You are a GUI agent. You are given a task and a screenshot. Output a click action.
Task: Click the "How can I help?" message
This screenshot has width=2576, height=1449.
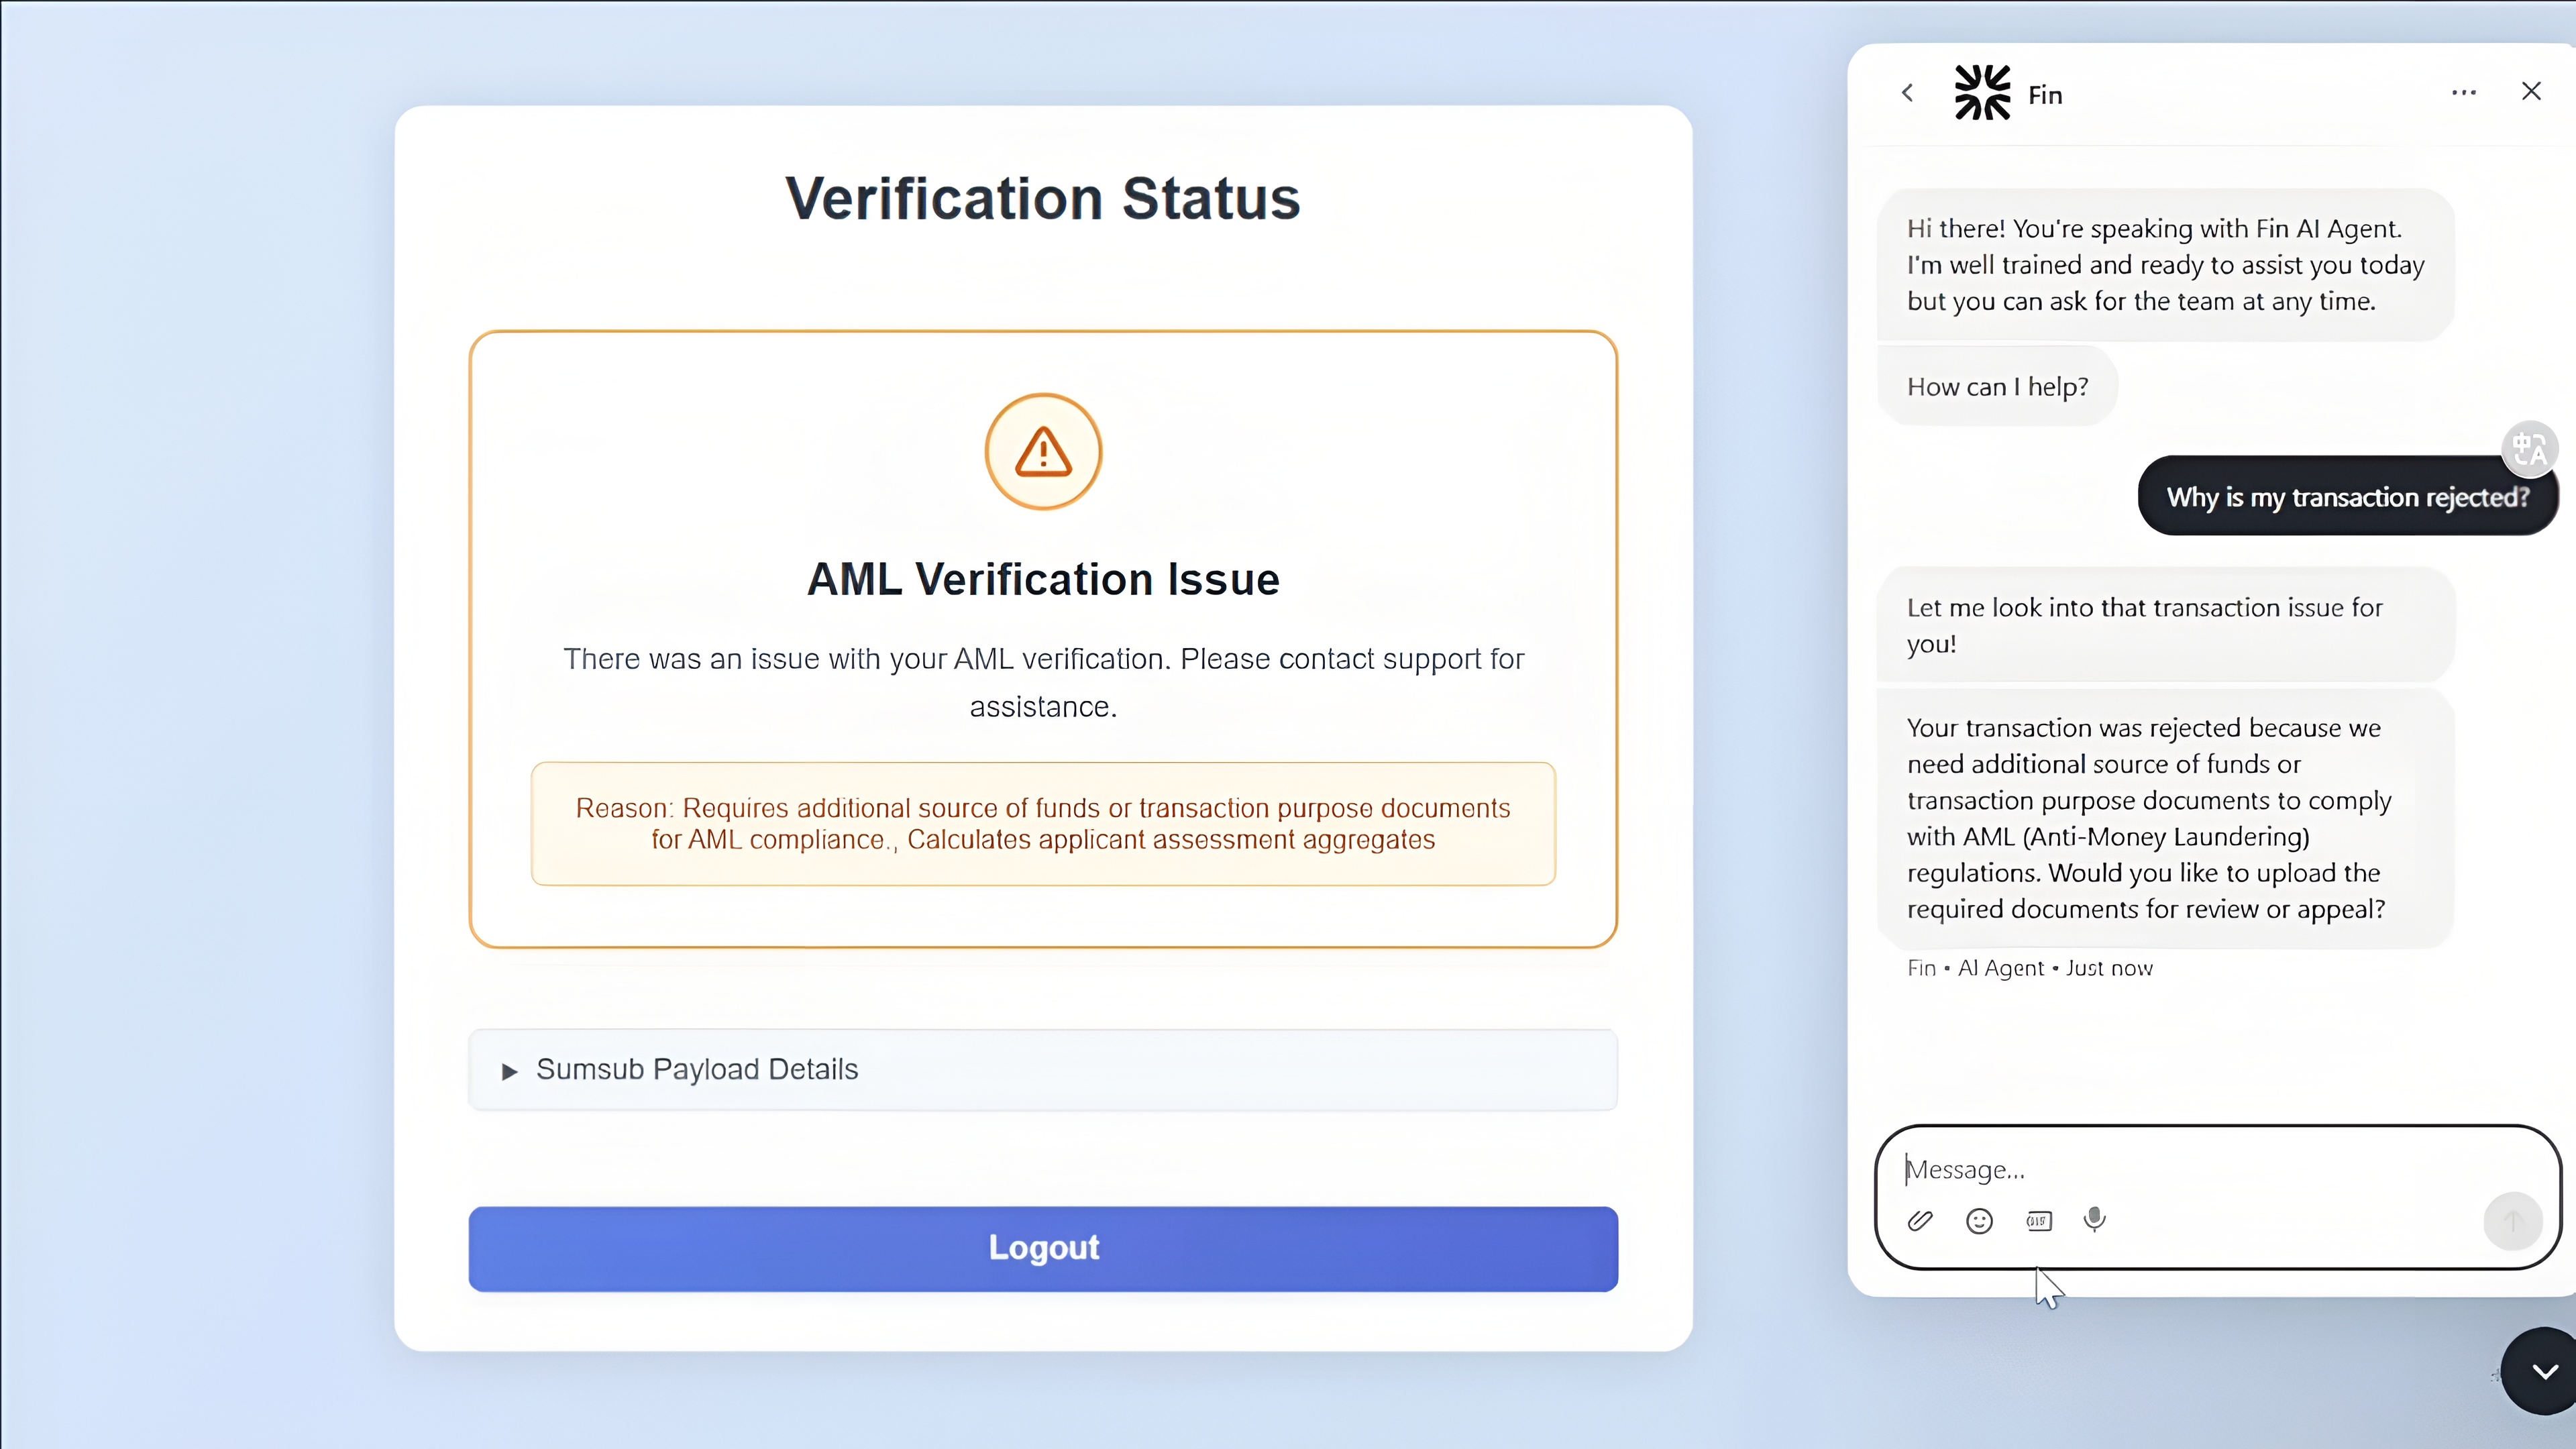[x=1997, y=386]
